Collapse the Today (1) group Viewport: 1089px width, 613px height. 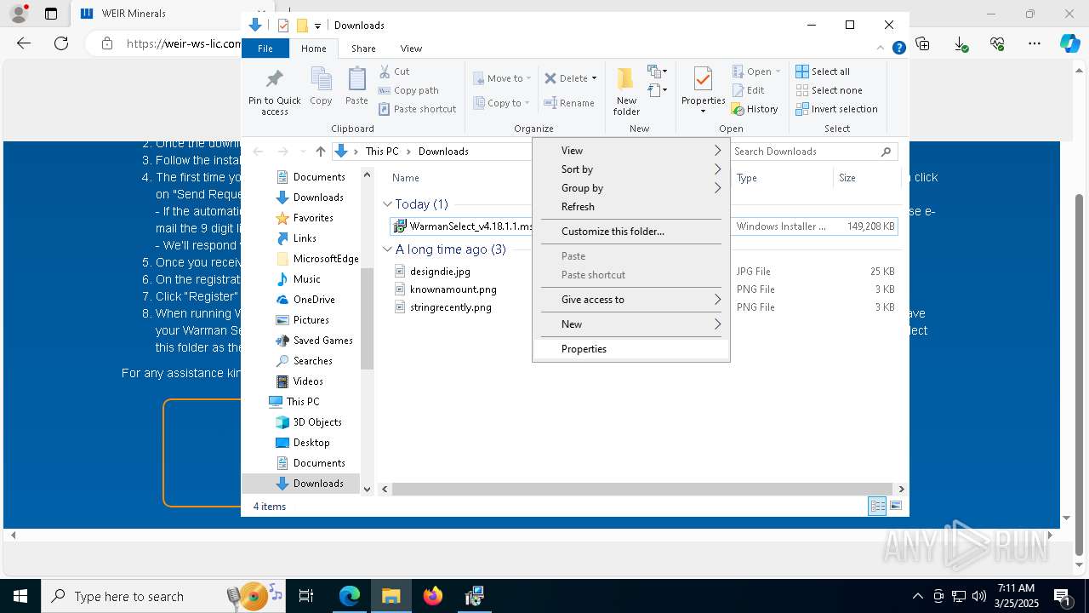(x=387, y=204)
